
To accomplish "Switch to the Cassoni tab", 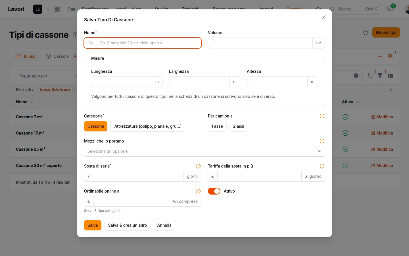I will point(61,56).
